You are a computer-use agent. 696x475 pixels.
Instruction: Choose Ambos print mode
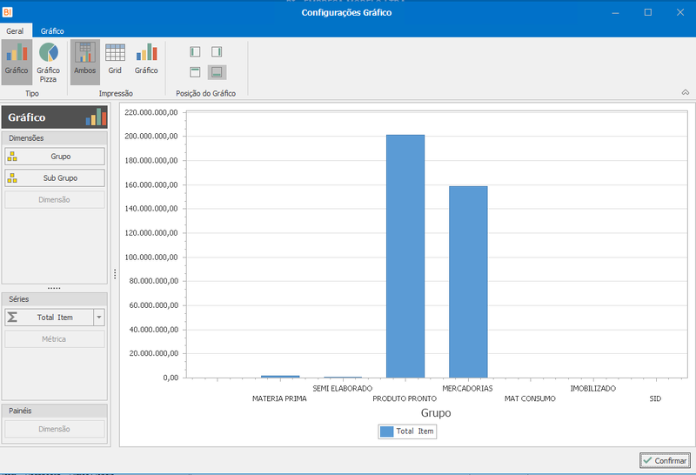(84, 62)
